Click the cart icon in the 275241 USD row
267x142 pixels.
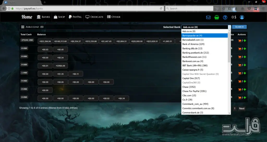[240, 41]
